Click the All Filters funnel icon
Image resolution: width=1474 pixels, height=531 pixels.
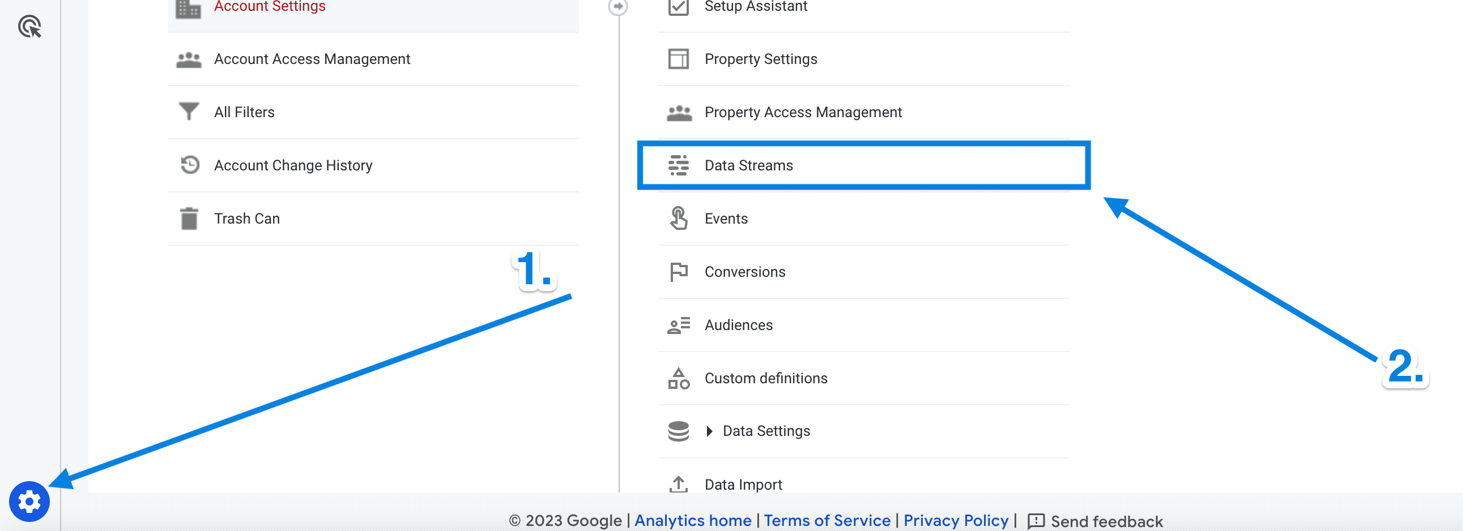point(189,112)
